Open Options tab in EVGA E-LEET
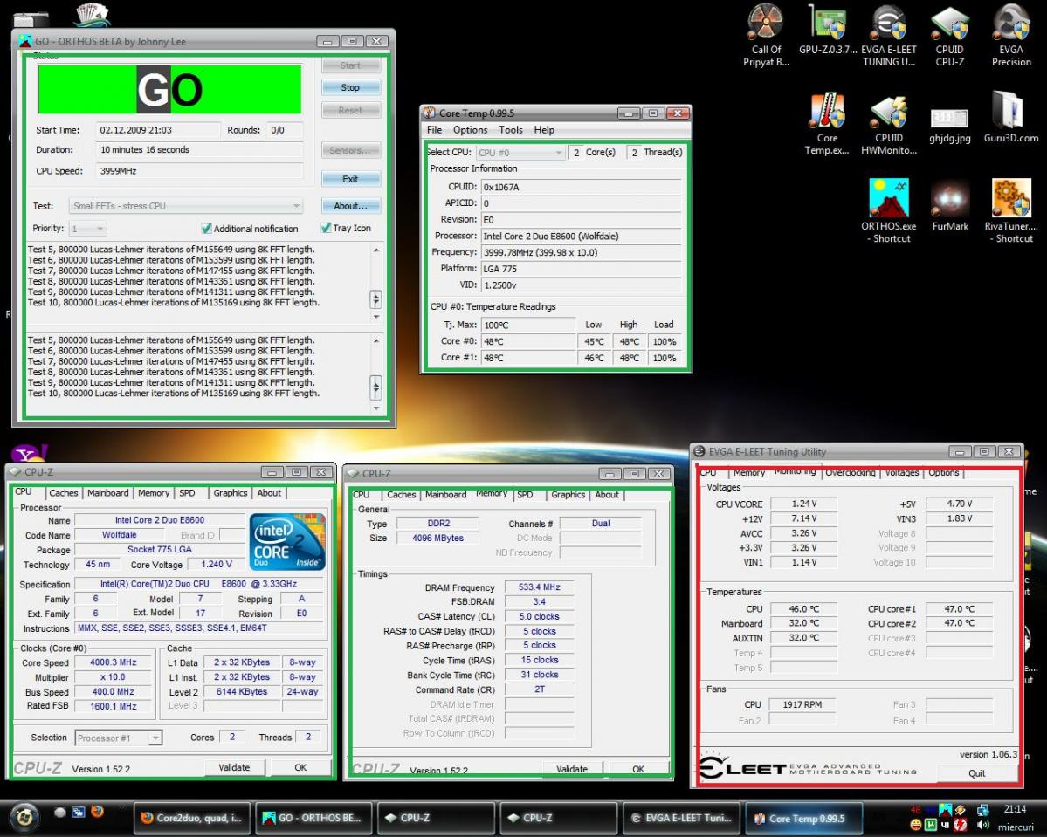Viewport: 1047px width, 837px height. (943, 472)
